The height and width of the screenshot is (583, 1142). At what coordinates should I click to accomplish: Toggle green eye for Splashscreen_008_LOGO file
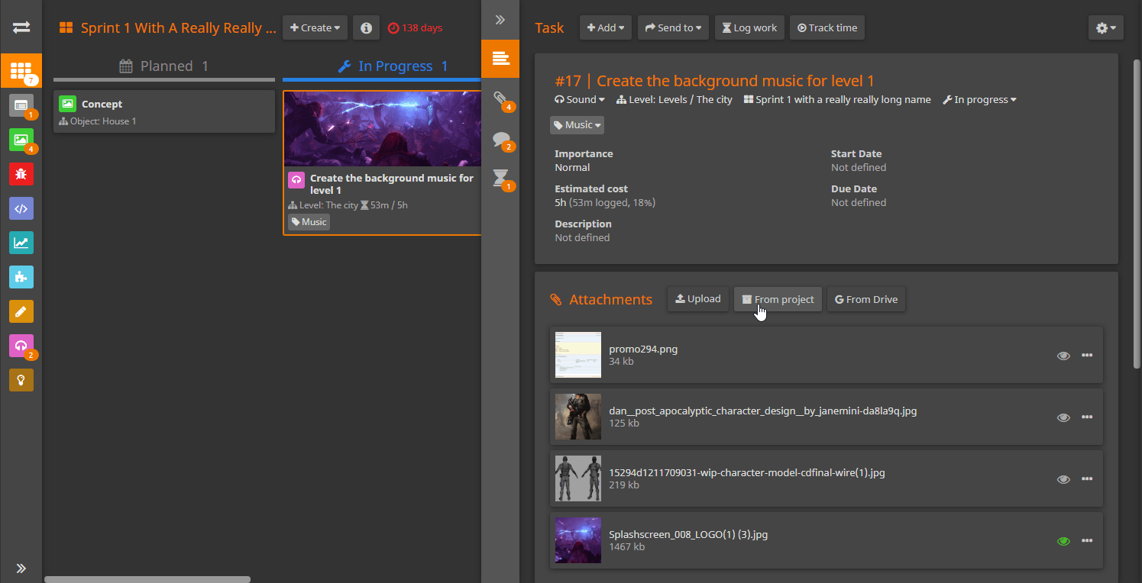(1063, 541)
